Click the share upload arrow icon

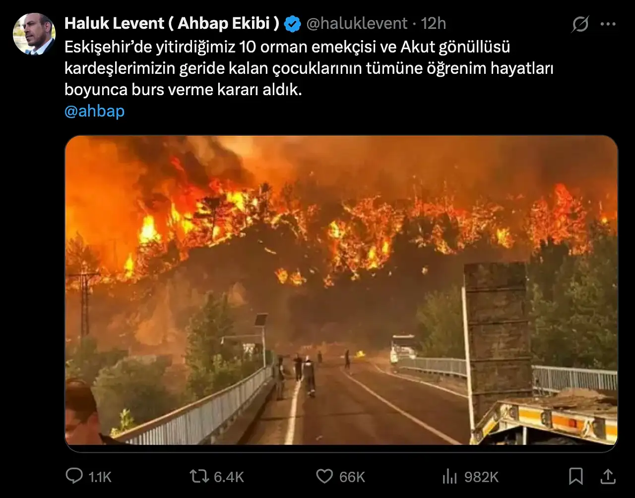point(608,476)
